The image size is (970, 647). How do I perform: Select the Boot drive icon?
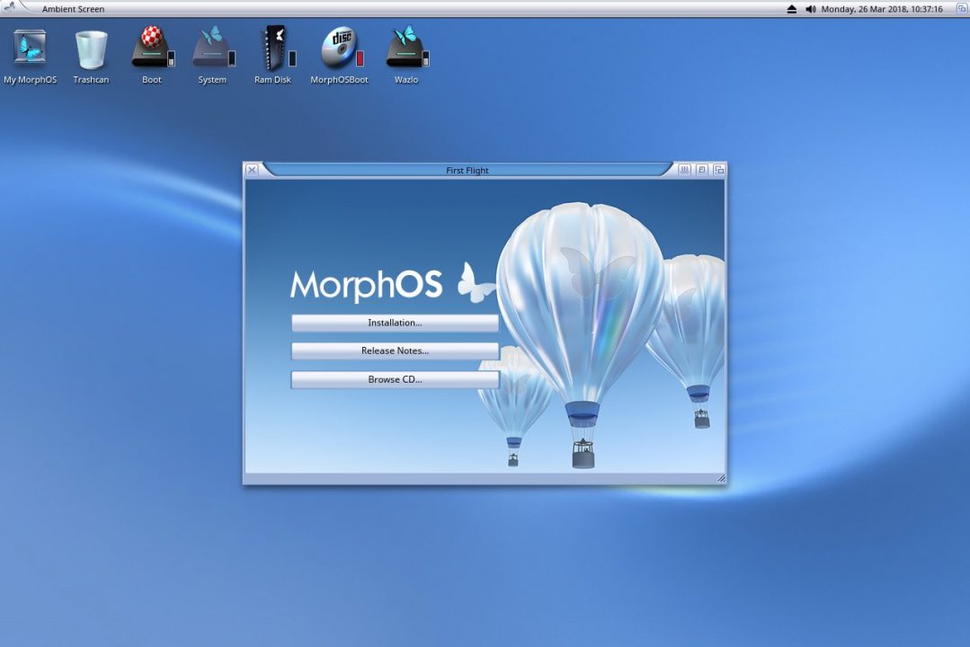point(152,56)
